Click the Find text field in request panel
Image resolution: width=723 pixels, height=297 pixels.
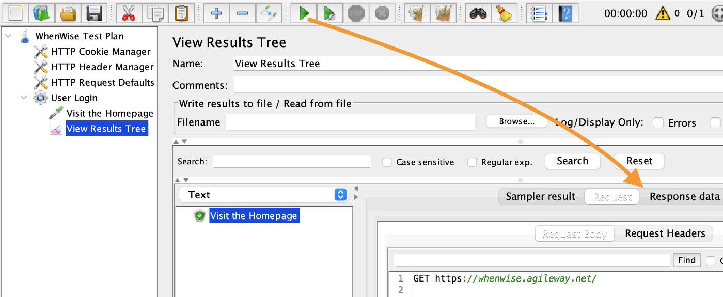click(x=532, y=260)
